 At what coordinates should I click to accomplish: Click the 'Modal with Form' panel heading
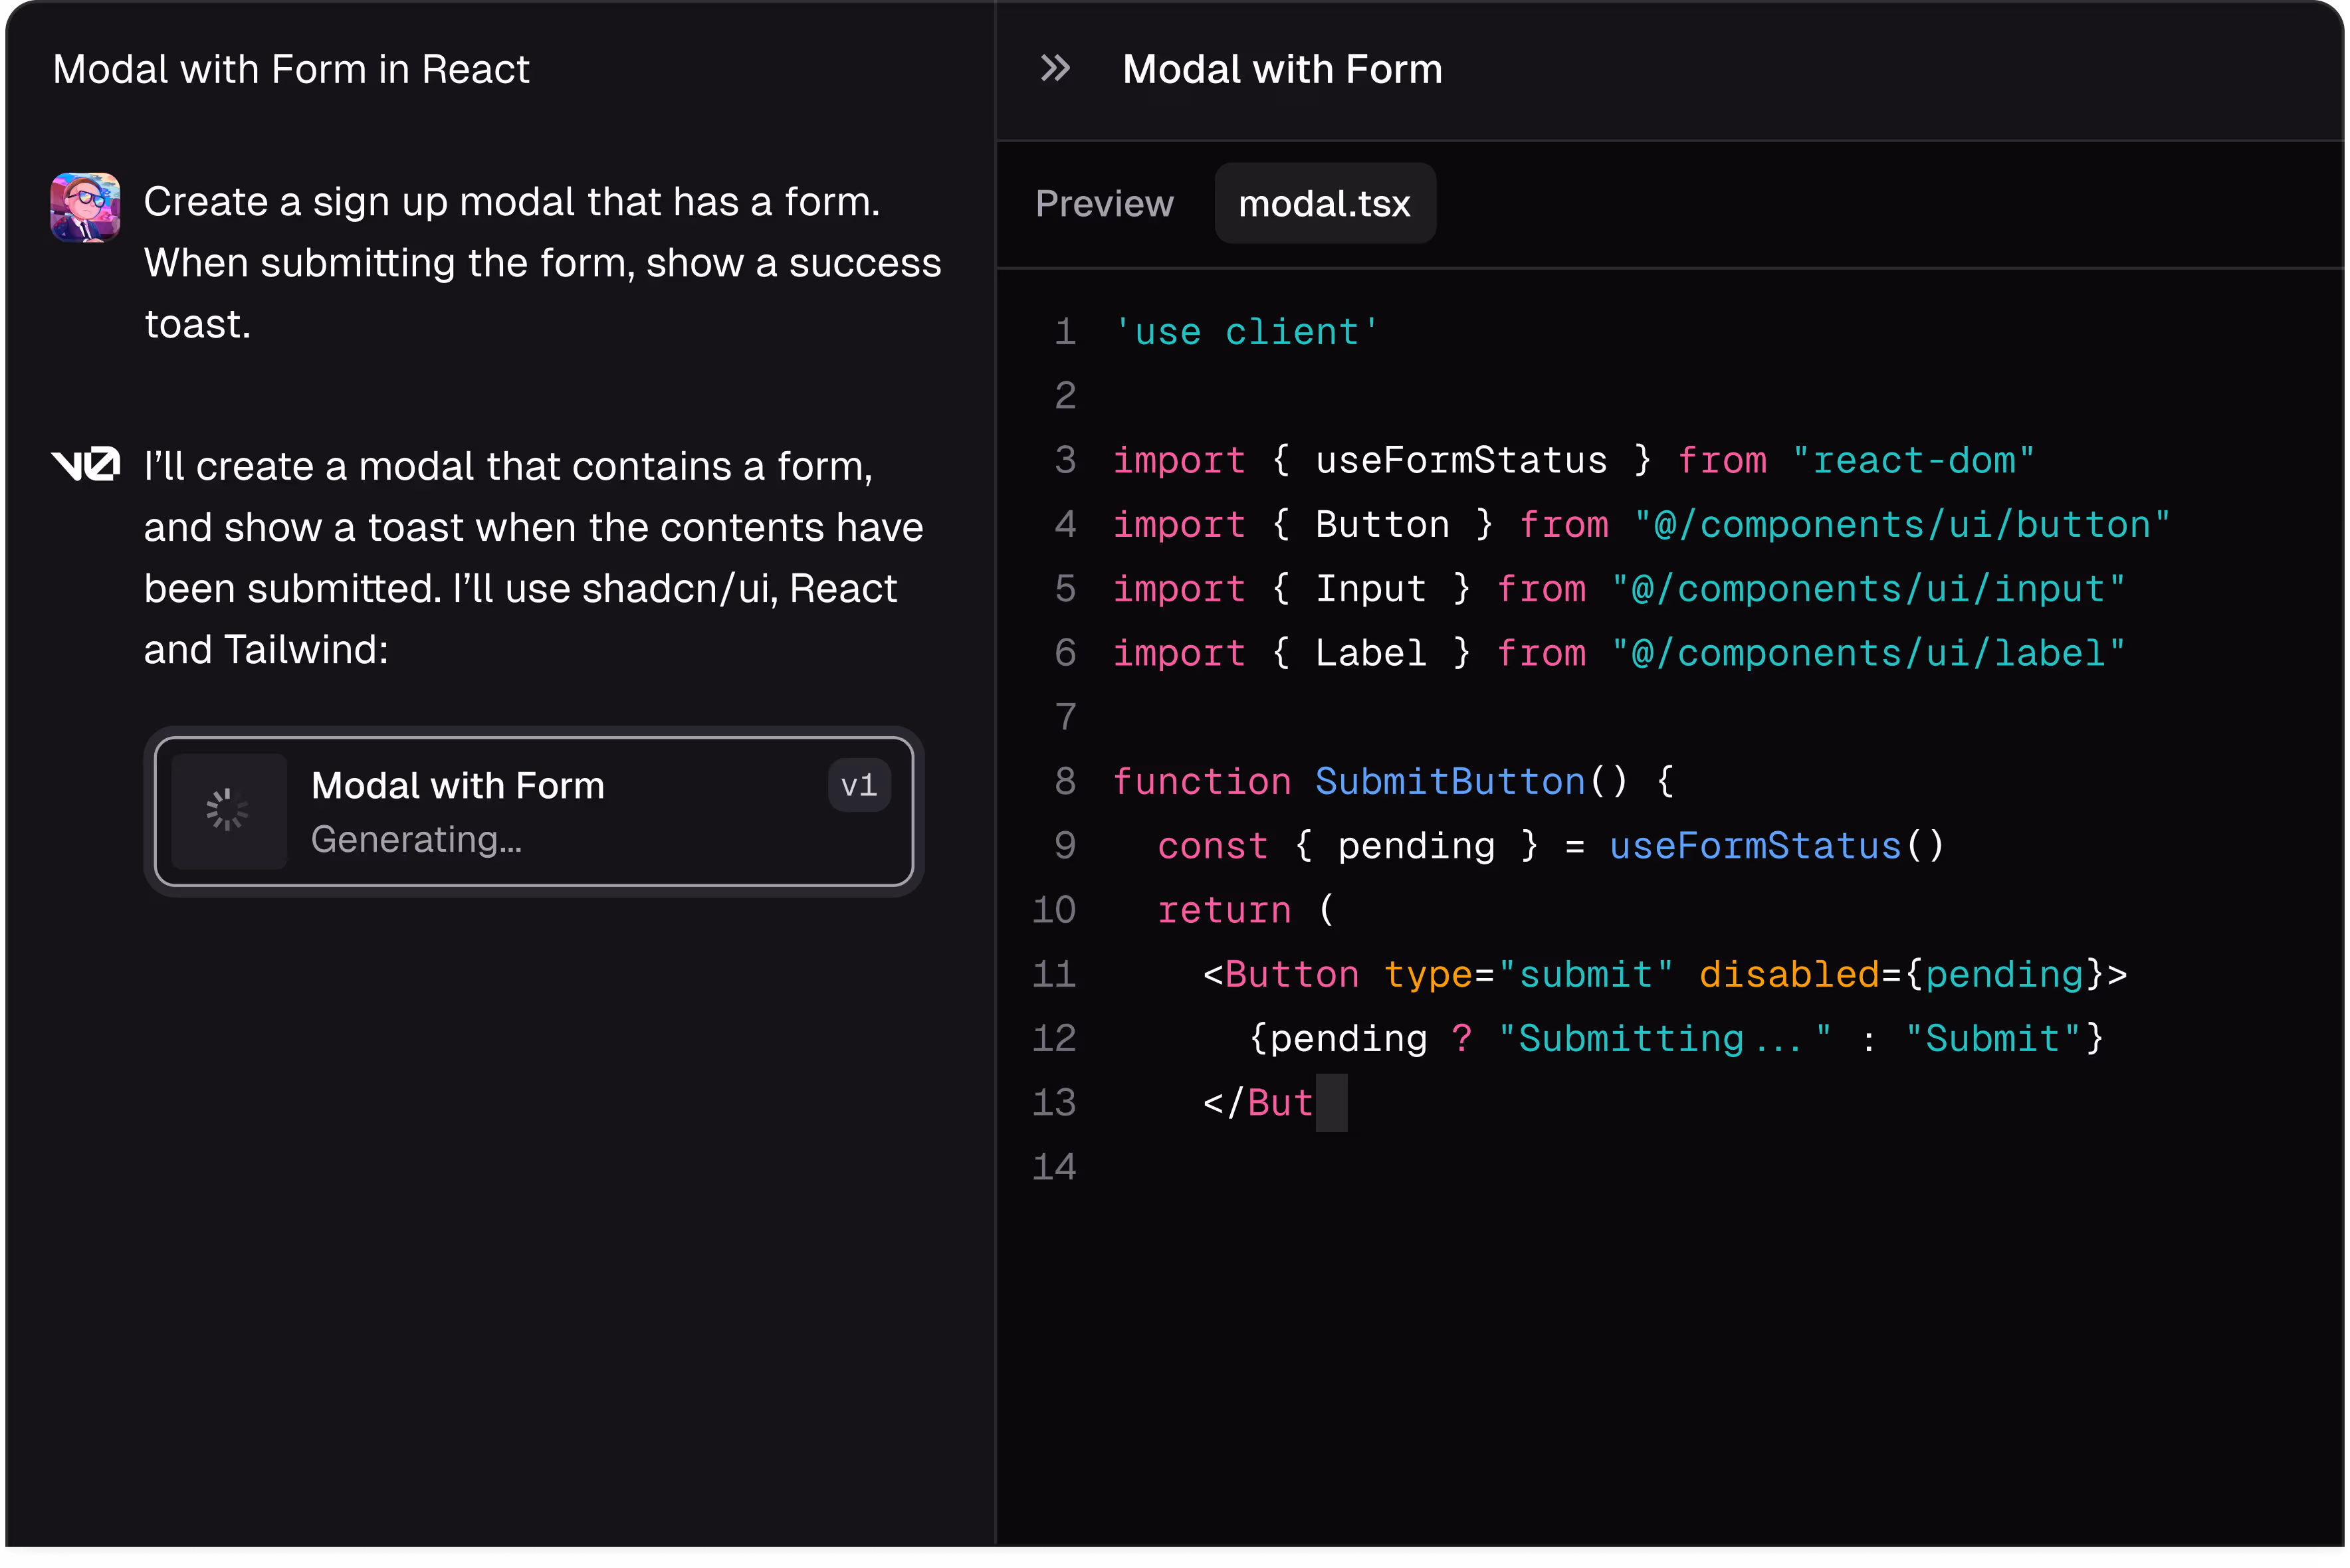pos(1282,70)
